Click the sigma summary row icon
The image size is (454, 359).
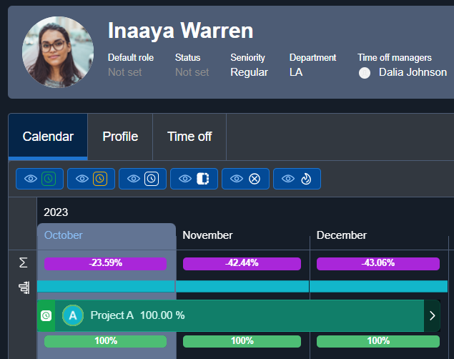[x=23, y=263]
